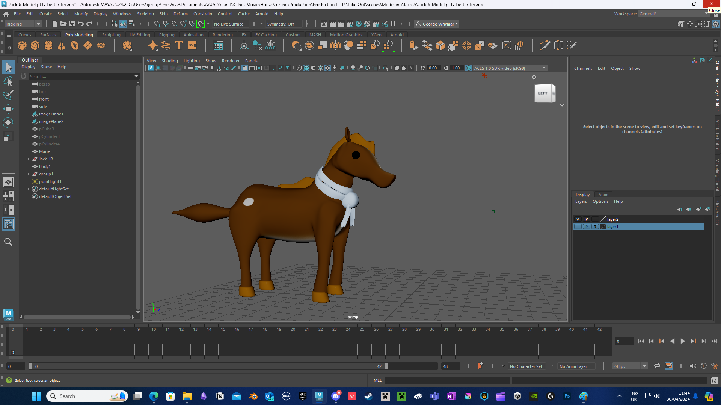Screen dimensions: 721x405
Task: Toggle layer2 playback P box
Action: pos(587,219)
